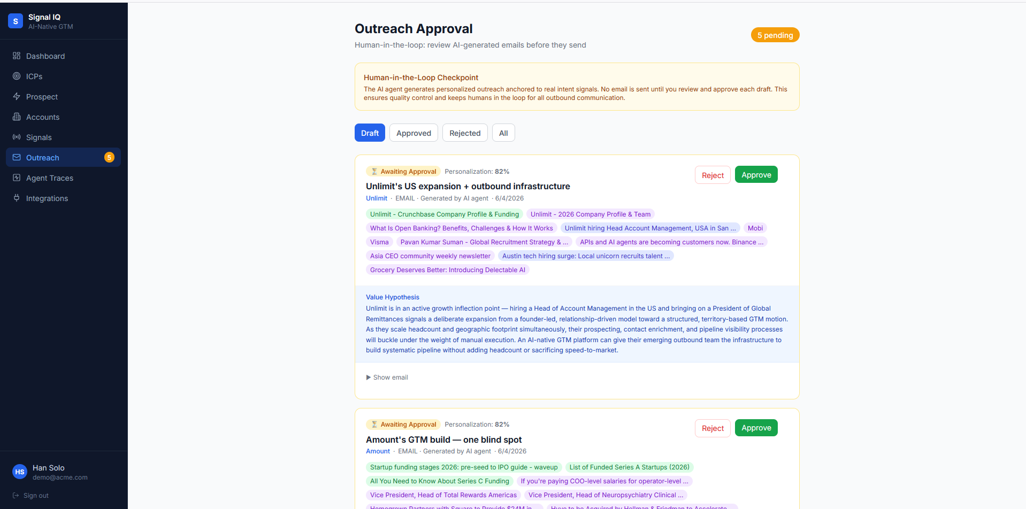Click hourglass icon on Amount draft

coord(374,425)
